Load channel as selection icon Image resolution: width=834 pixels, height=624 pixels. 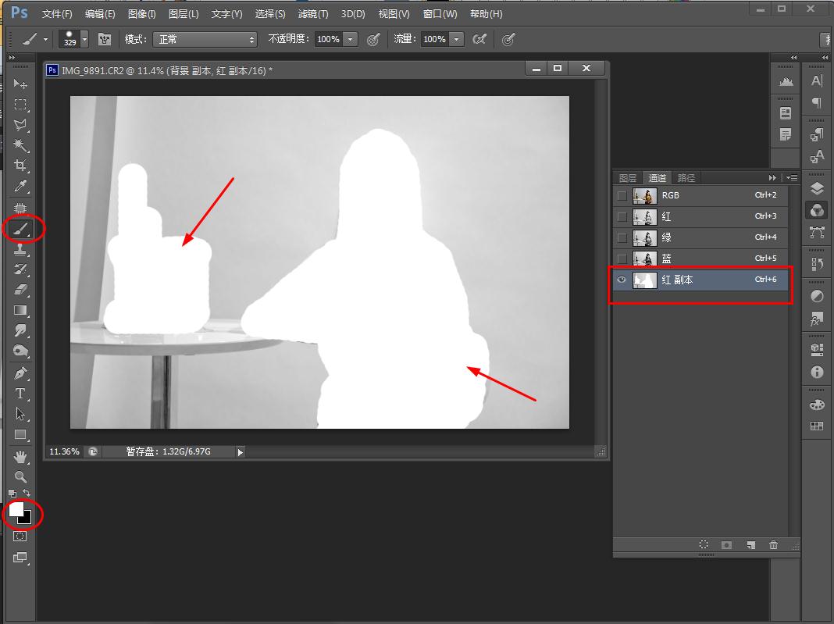click(704, 545)
